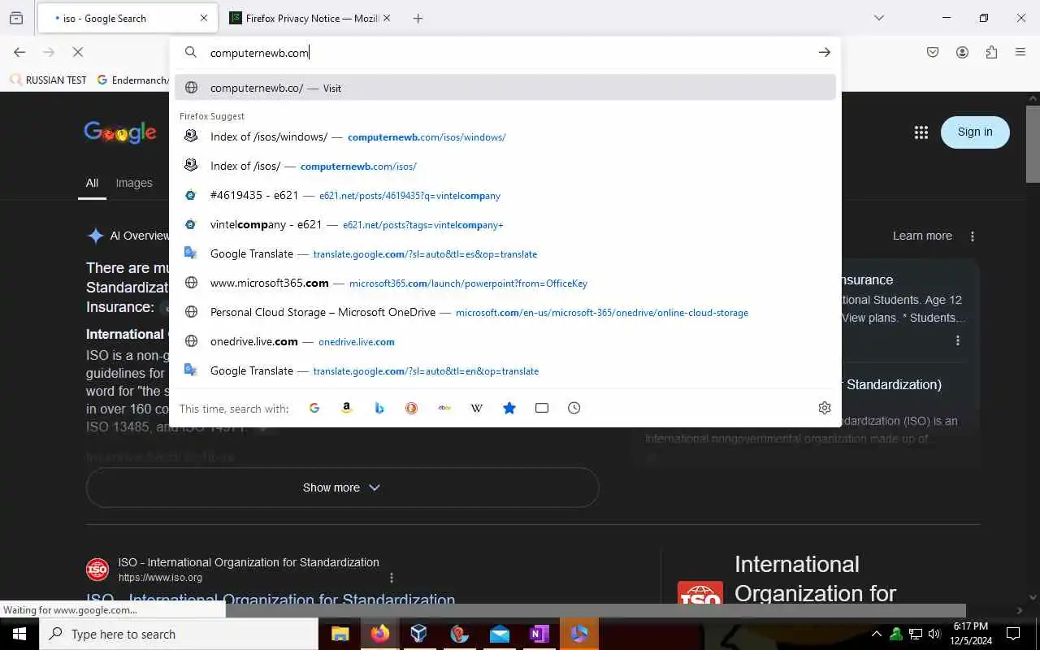Screen dimensions: 1040x650
Task: Search this time with DuckDuckGo
Action: tap(412, 408)
